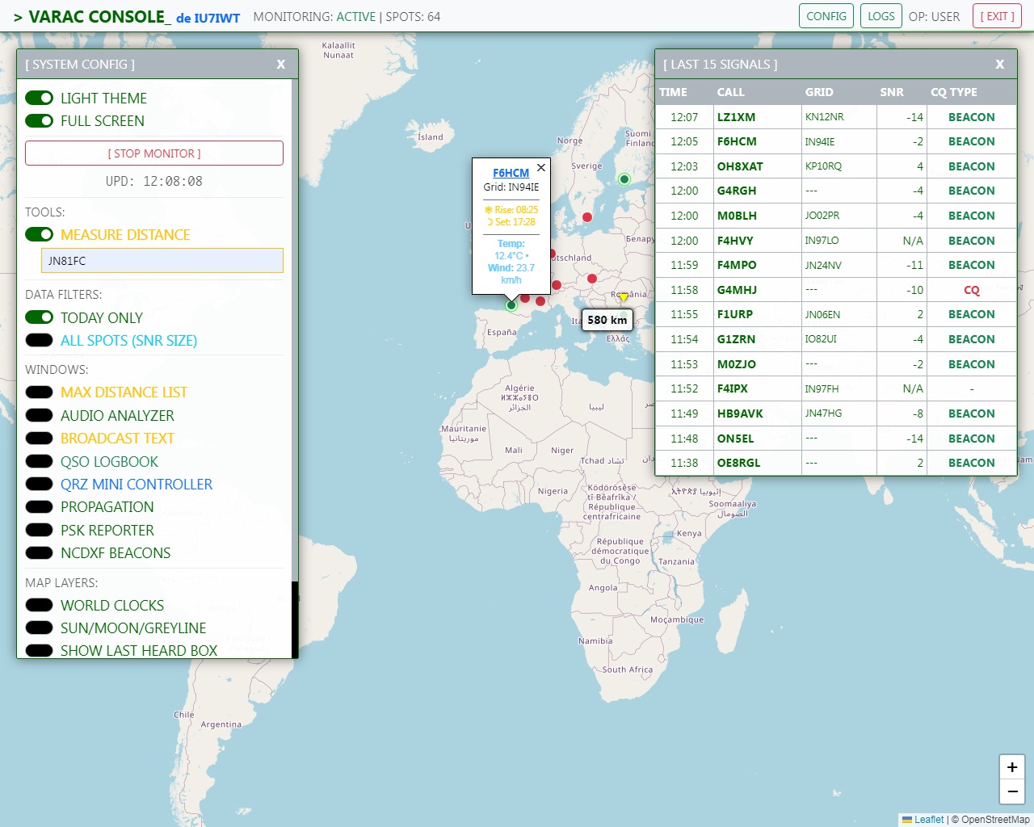Click the map zoom in plus button
1034x827 pixels.
[x=1012, y=767]
